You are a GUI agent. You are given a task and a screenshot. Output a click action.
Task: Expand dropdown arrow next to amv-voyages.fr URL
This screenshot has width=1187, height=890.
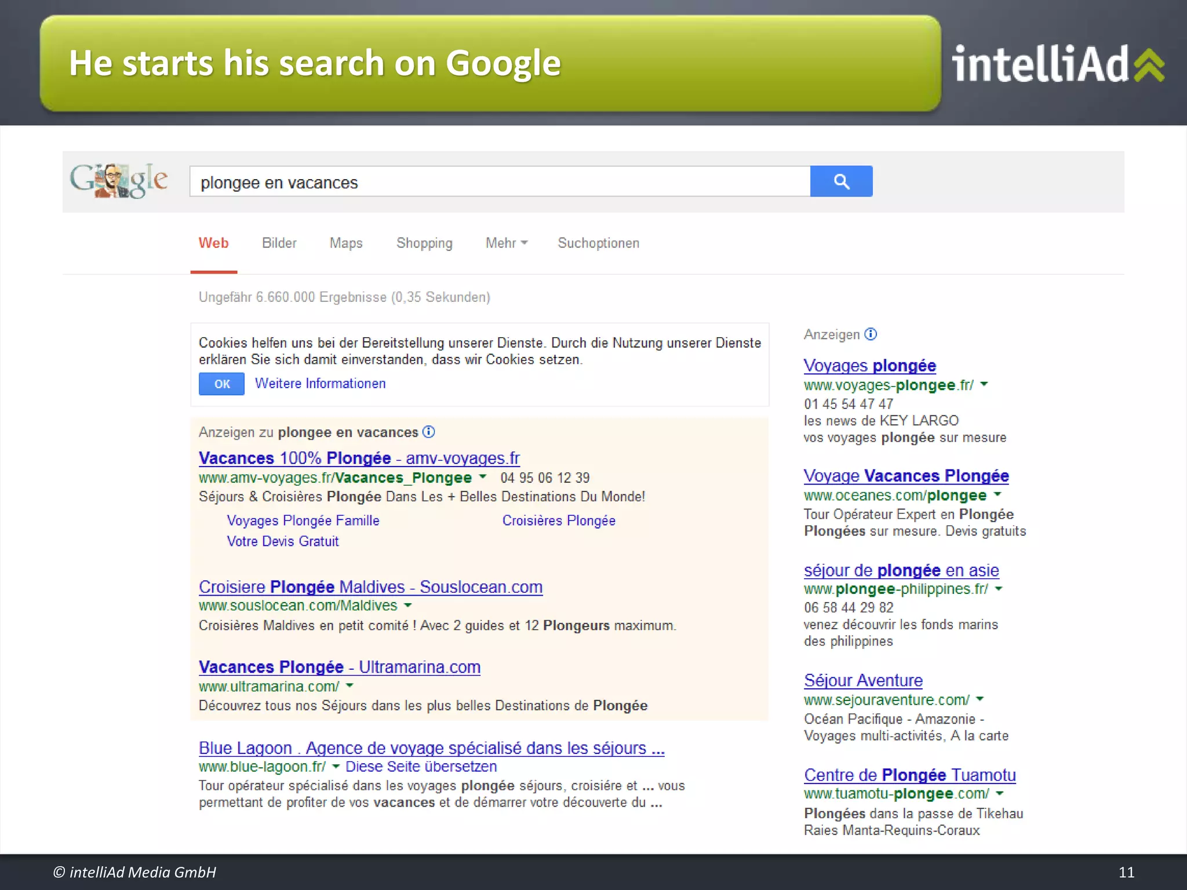[x=482, y=477]
